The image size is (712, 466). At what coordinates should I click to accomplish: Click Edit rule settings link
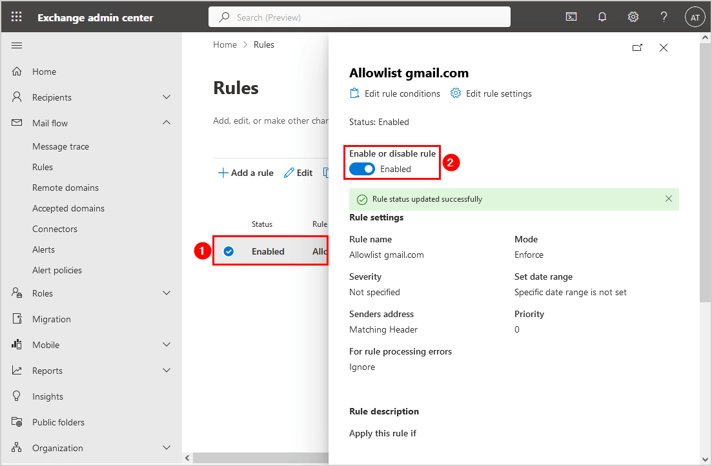pos(491,93)
